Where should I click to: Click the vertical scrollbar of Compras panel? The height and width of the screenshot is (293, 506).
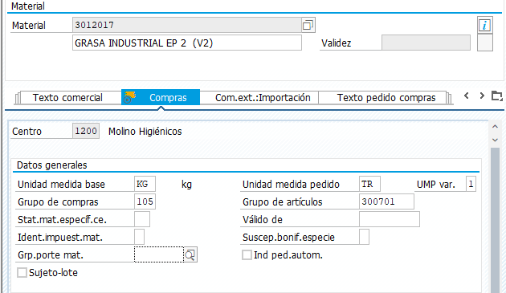495,219
